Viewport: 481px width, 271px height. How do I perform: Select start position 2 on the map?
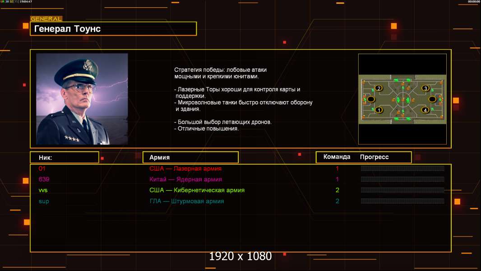tap(379, 89)
